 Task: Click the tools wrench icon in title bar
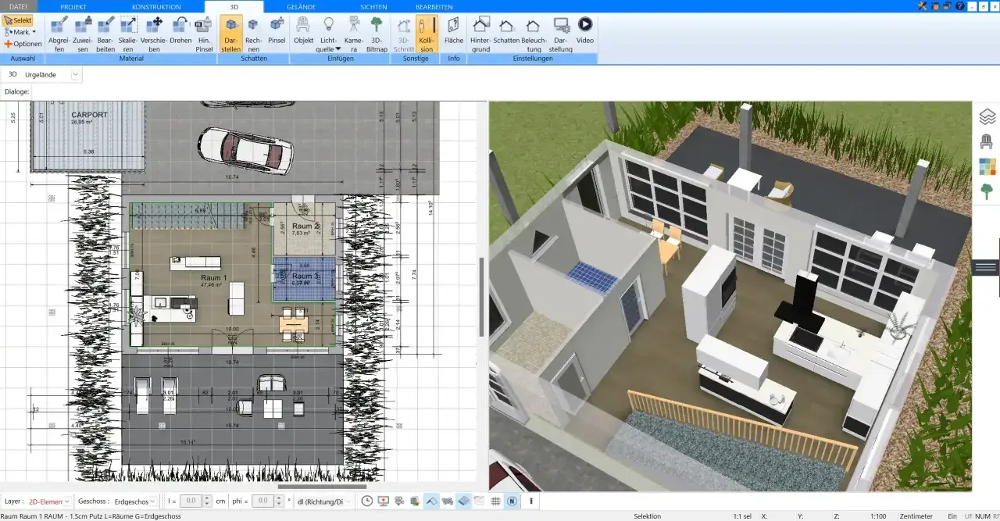tap(923, 6)
